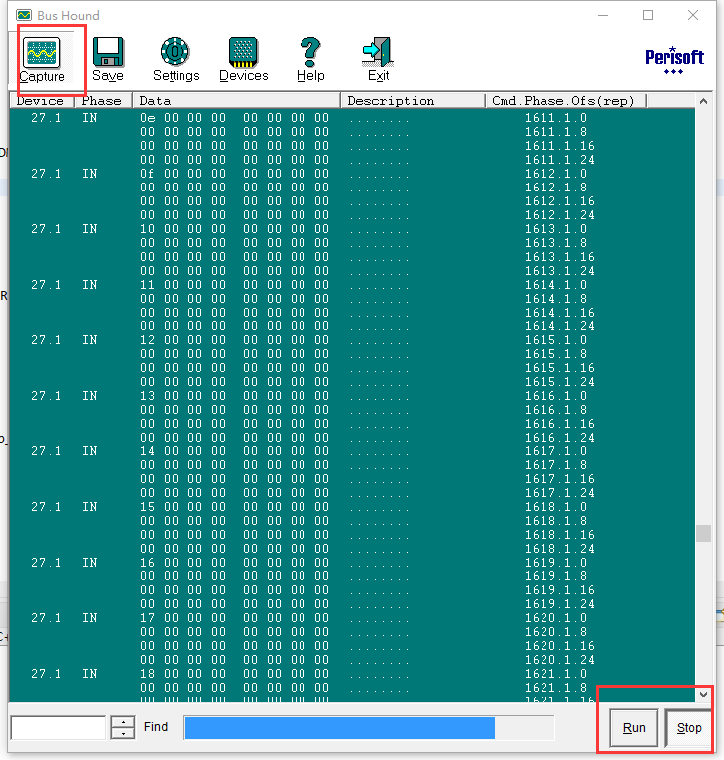Click the Exit door icon
Viewport: 724px width, 760px height.
(378, 52)
